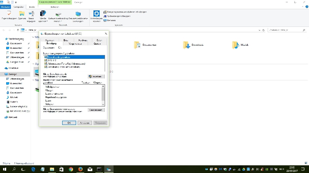This screenshot has width=309, height=173.
Task: Switch to the Beeld ribbon tab
Action: click(32, 7)
